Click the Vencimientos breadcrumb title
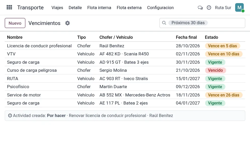This screenshot has height=156, width=250. click(44, 23)
